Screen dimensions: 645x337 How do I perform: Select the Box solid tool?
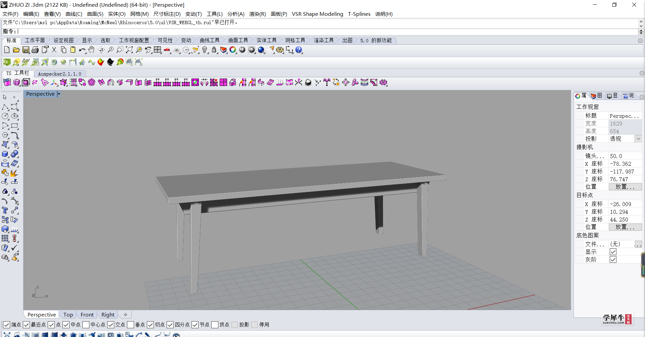5,154
